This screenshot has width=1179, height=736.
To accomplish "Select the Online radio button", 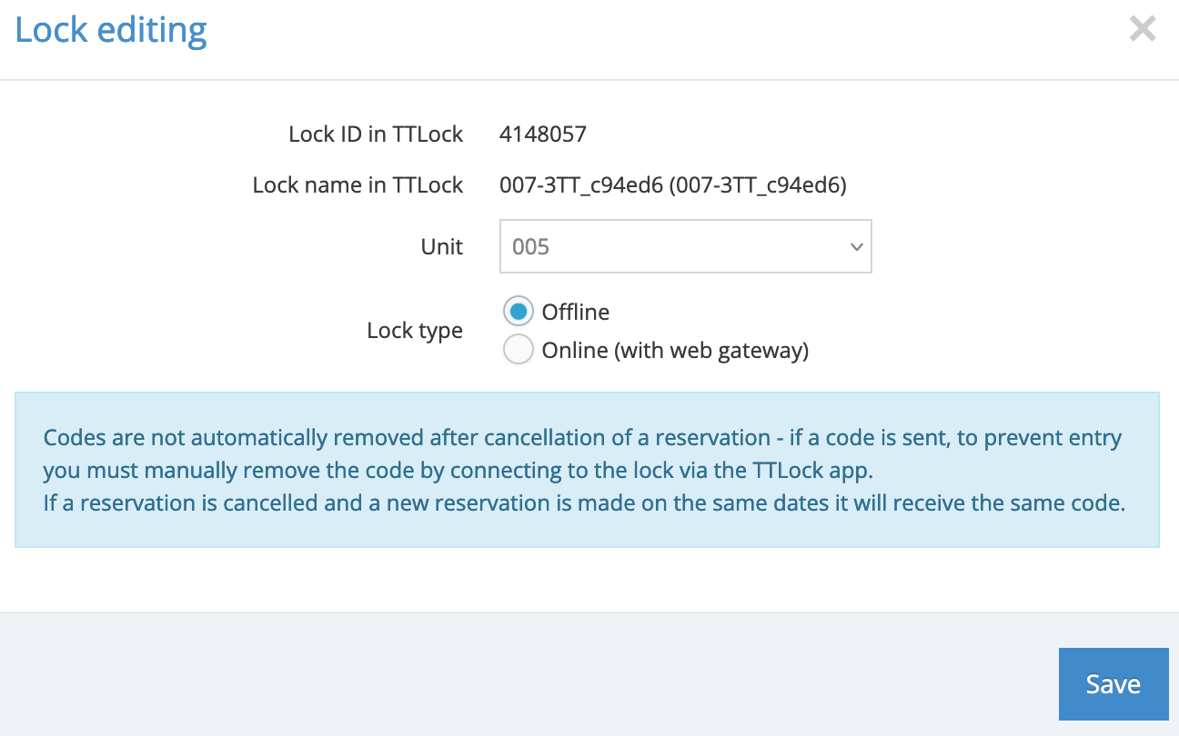I will pyautogui.click(x=518, y=350).
